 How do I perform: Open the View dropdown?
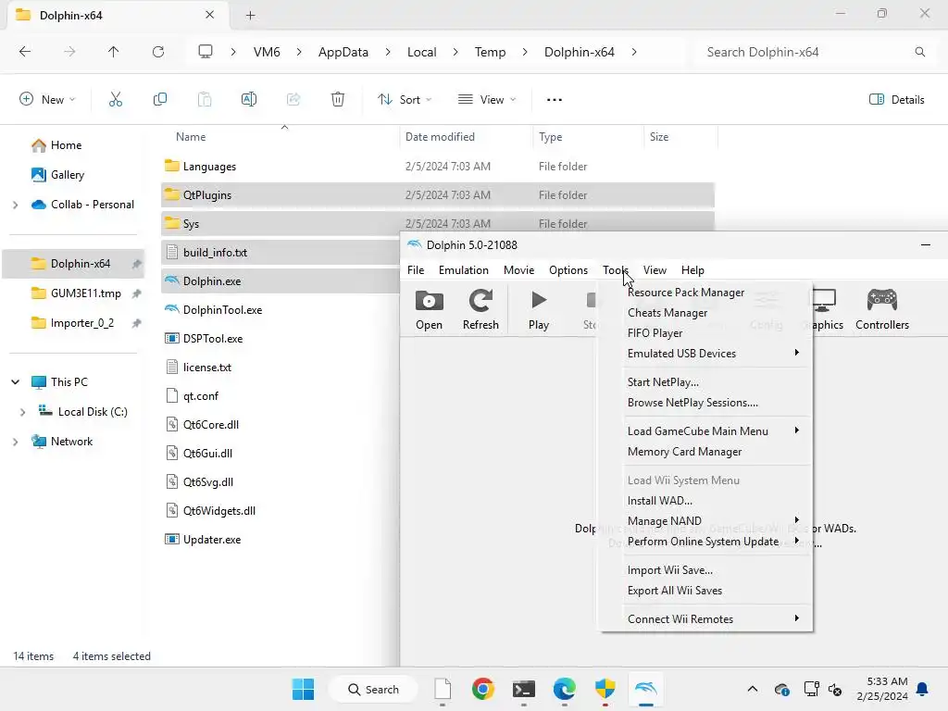pos(487,99)
